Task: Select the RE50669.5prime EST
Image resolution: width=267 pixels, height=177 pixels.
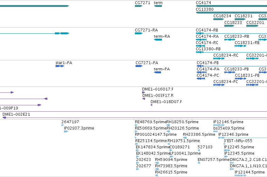Action: [x=136, y=131]
